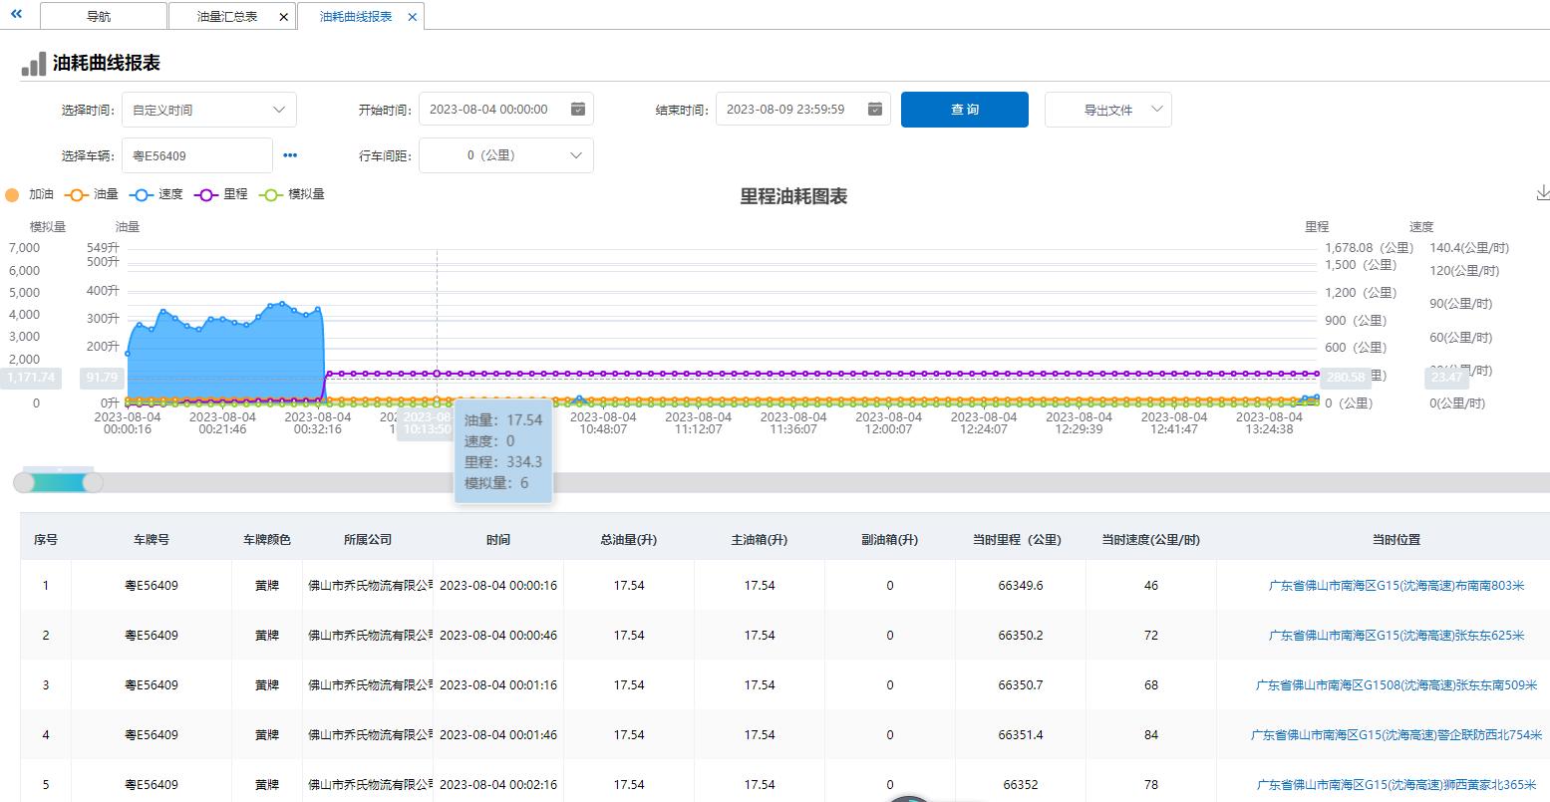Expand the 选择时间 dropdown
The width and height of the screenshot is (1550, 802).
[x=208, y=110]
